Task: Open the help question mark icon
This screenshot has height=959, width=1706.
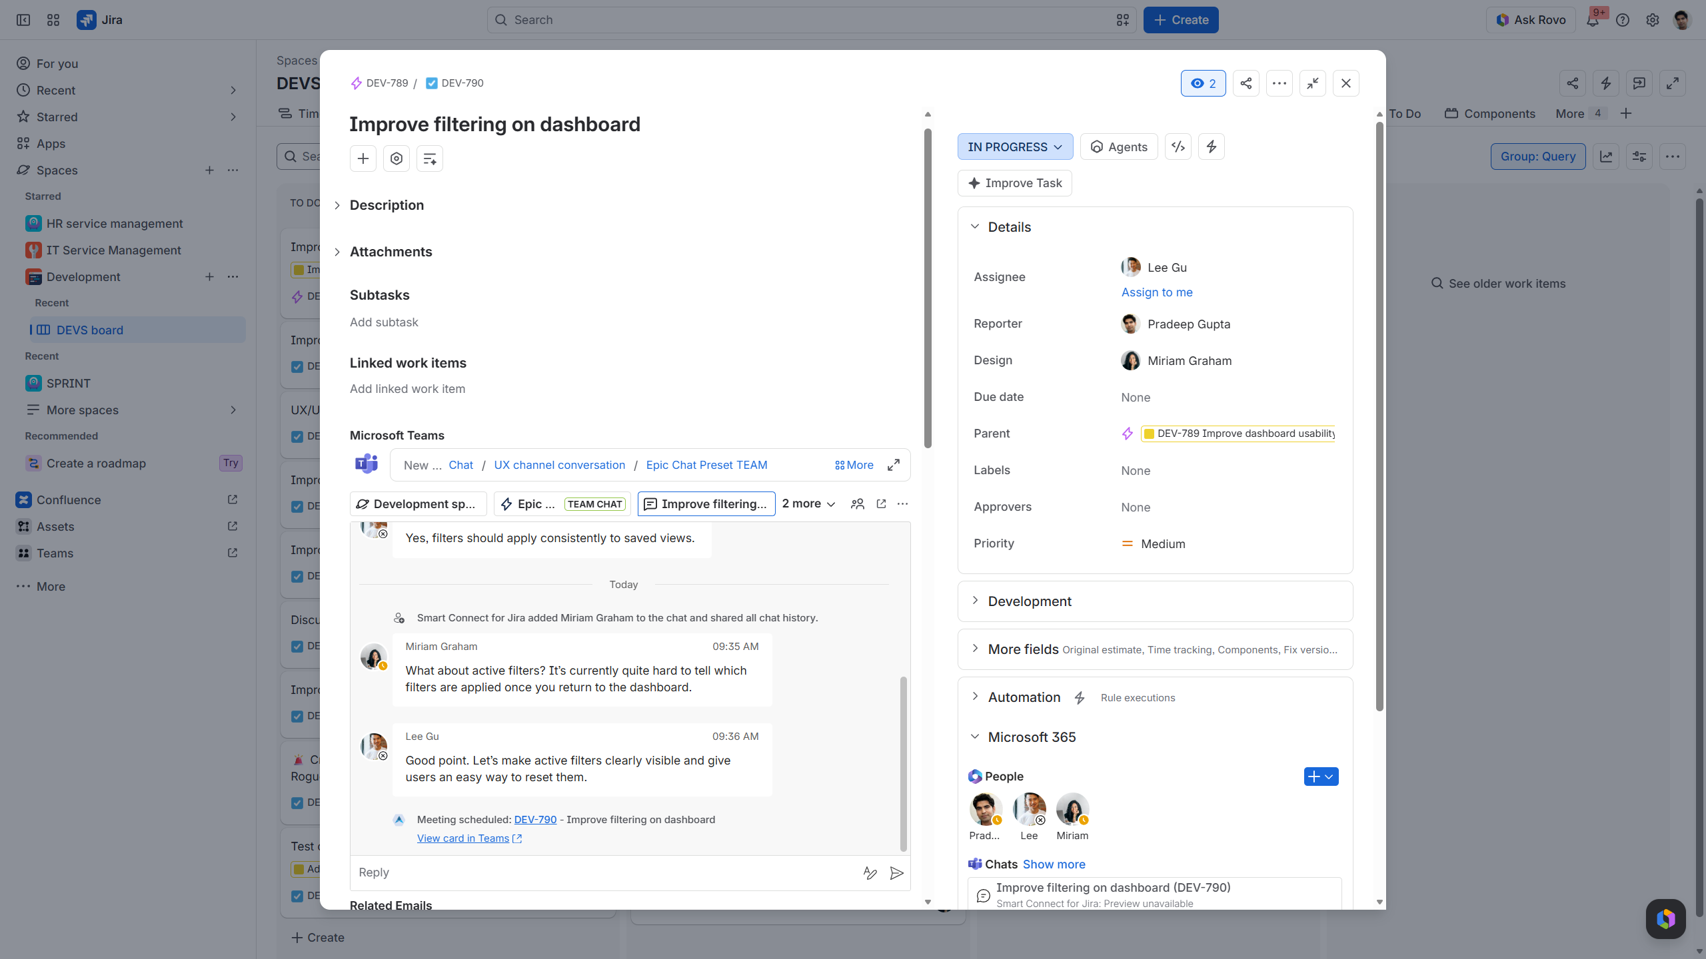Action: coord(1623,20)
